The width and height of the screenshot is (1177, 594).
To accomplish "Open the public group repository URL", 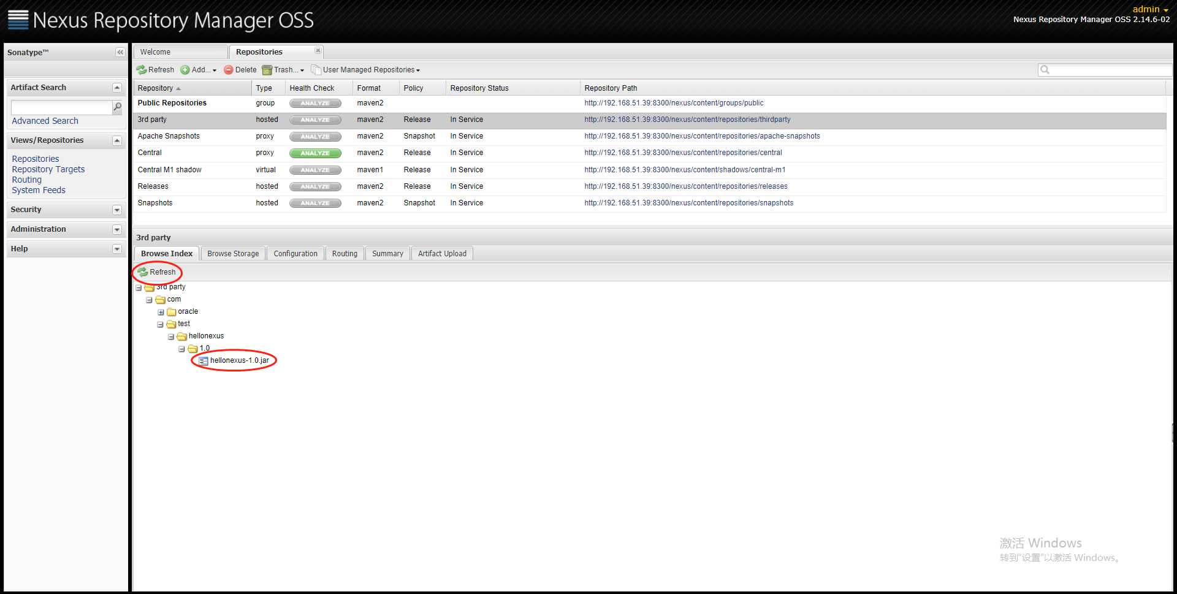I will tap(674, 103).
